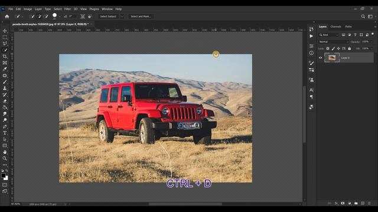Open tool preset picker dropdown arrow
378x212 pixels.
[22, 16]
